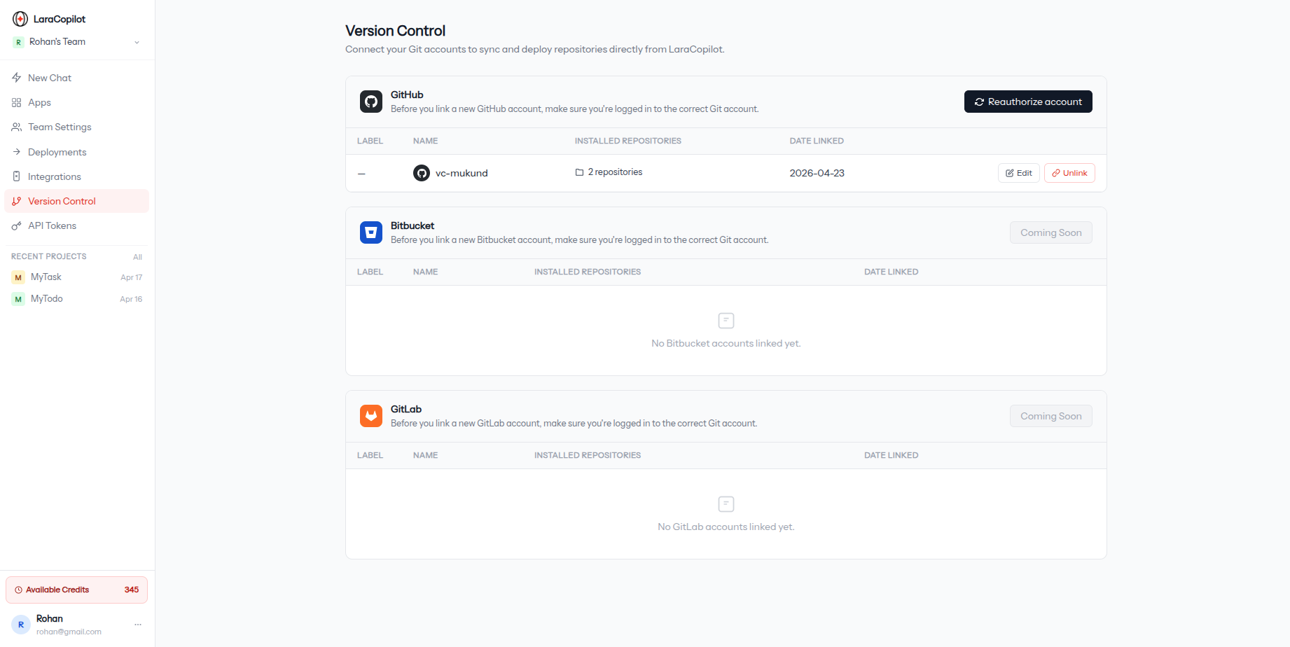Screen dimensions: 1290x647
Task: Expand the Rohan's Team selector chevron
Action: click(x=137, y=42)
